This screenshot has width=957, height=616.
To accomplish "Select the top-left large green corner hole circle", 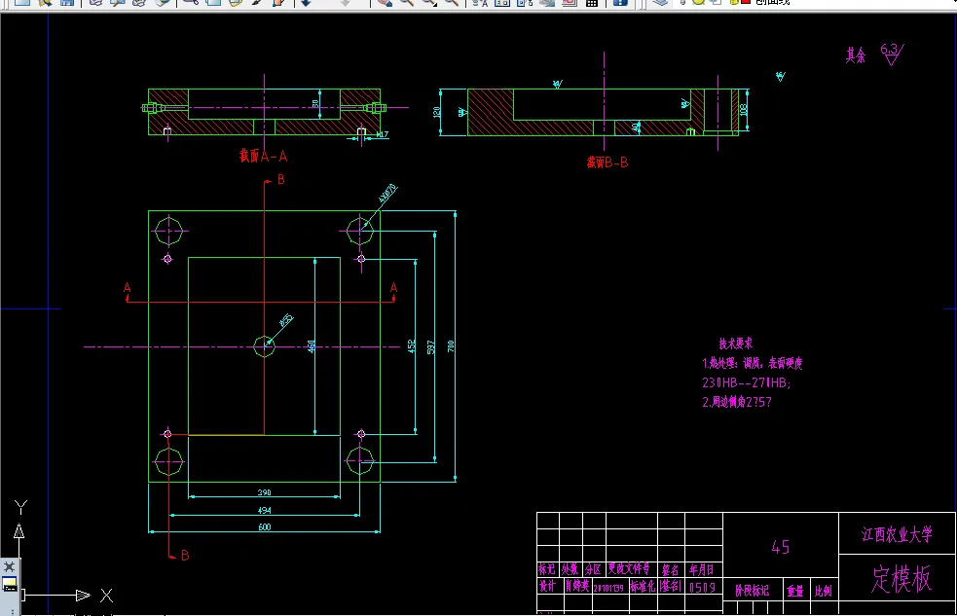I will 169,231.
